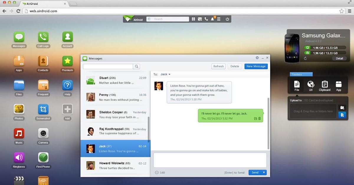Open the apps grid icon in top bar
The image size is (354, 185).
click(194, 19)
